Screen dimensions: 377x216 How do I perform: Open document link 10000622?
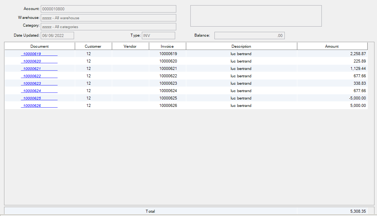click(x=32, y=76)
